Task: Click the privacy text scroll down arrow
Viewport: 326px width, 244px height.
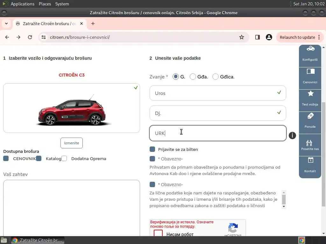Action: 284,207
